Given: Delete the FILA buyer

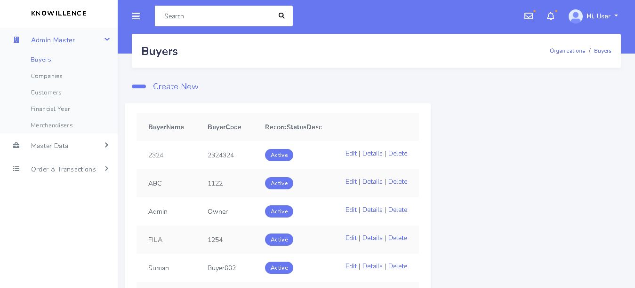Looking at the screenshot, I should (x=398, y=238).
